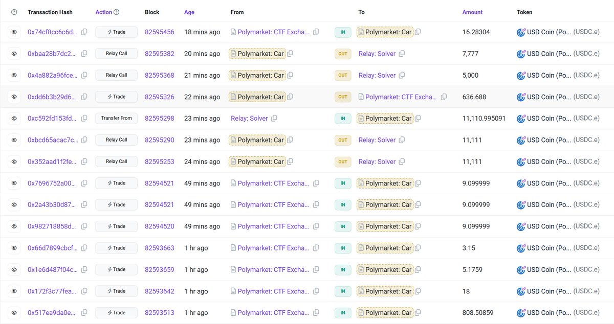
Task: Open USD Coin token link in 11,110.995091 row
Action: (549, 118)
